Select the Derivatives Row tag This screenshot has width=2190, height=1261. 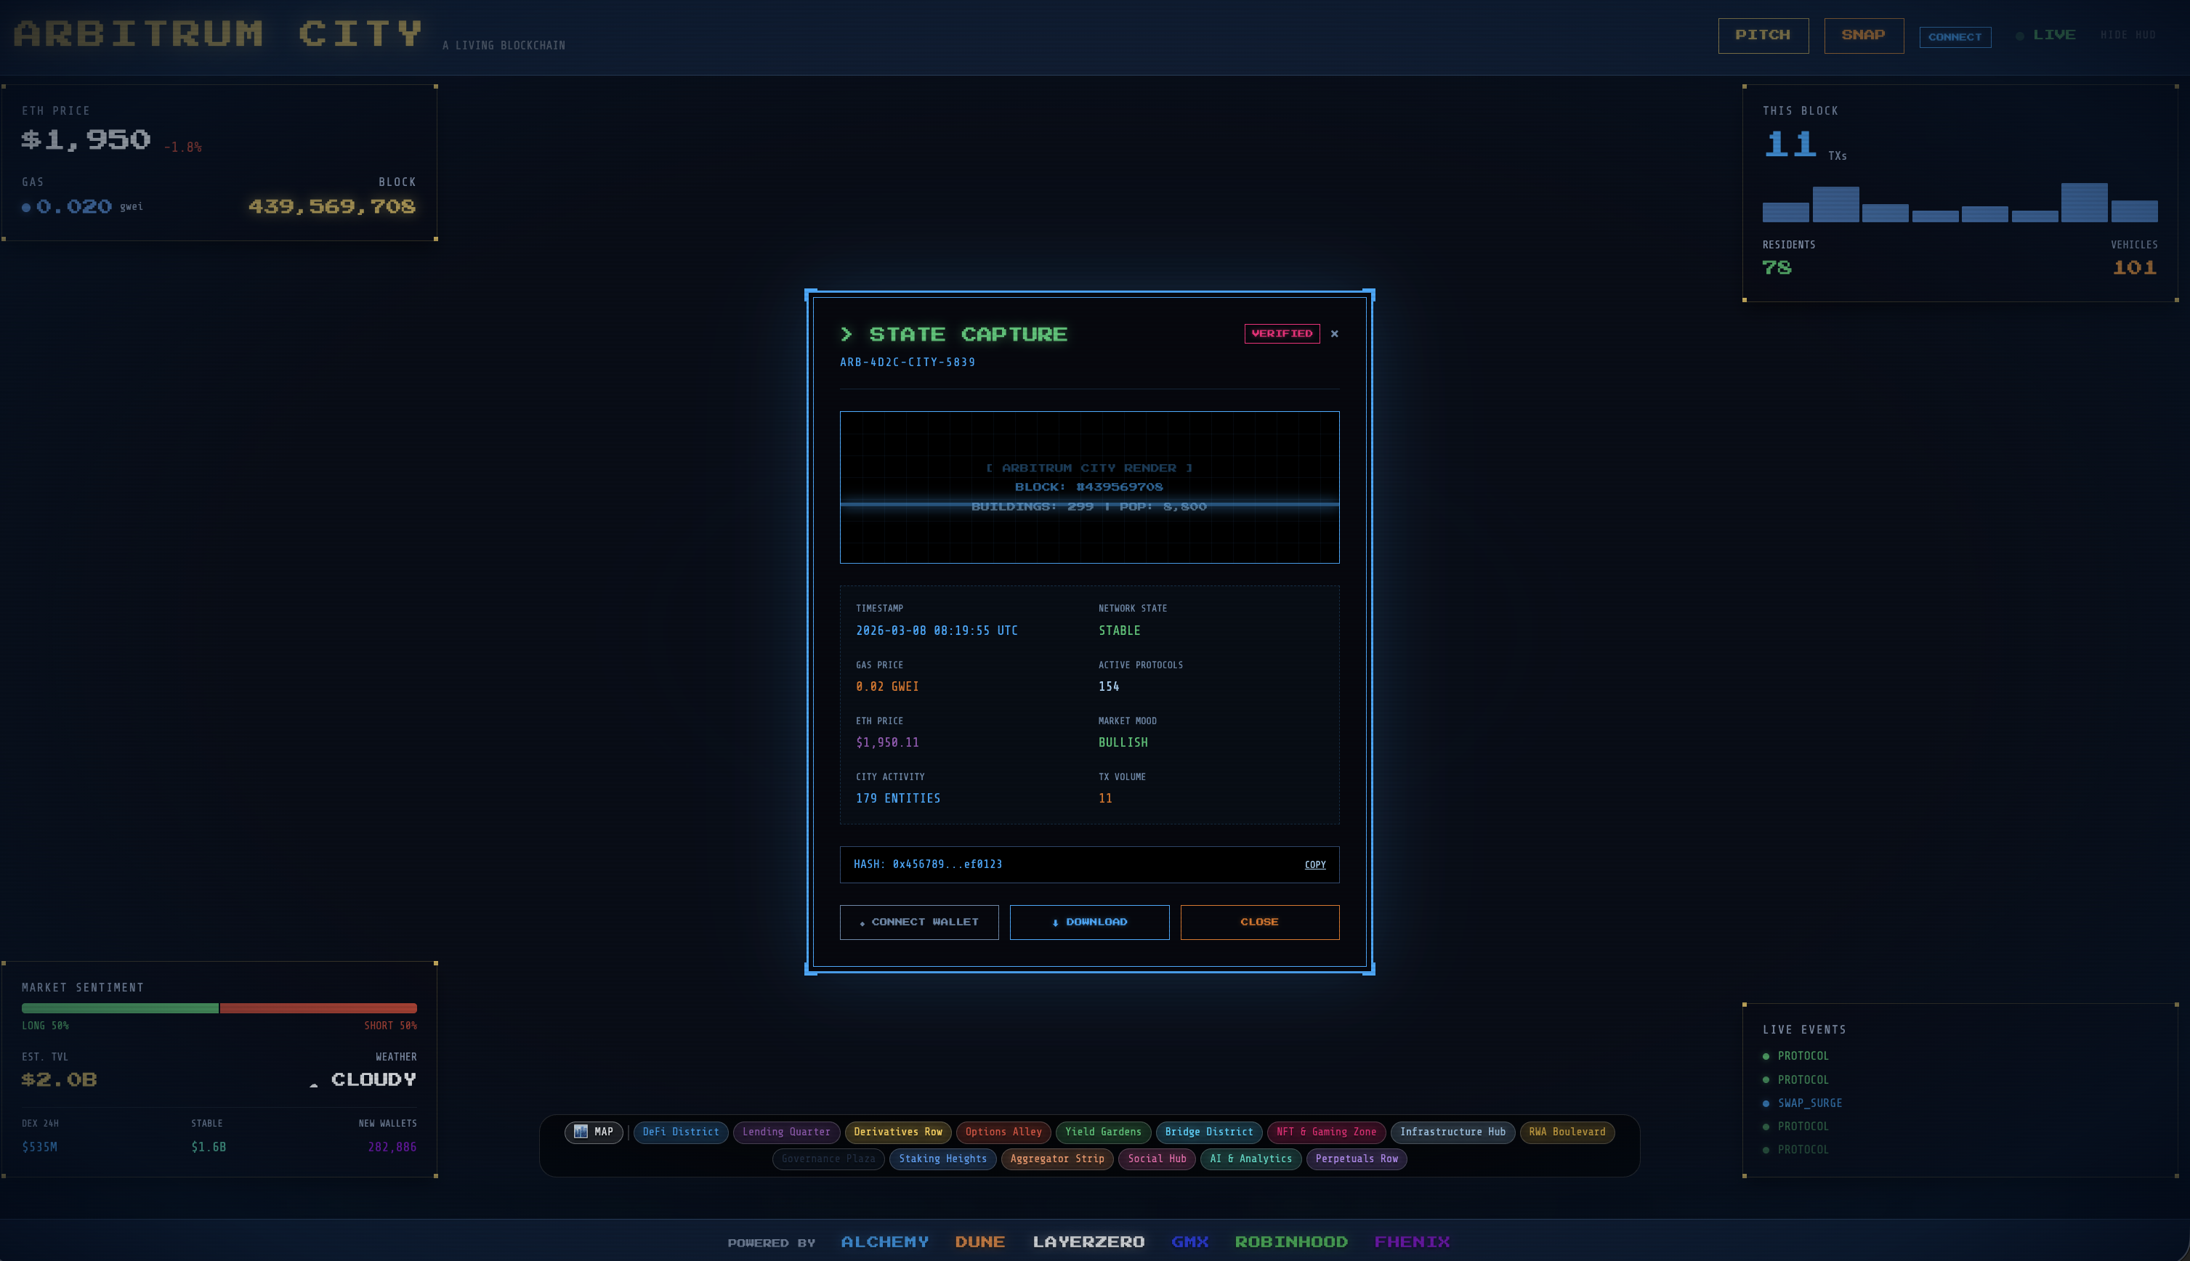coord(897,1132)
